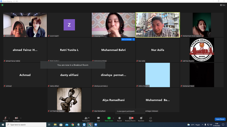Select the Nur Asifa participant tile
The width and height of the screenshot is (227, 127).
[x=157, y=50]
